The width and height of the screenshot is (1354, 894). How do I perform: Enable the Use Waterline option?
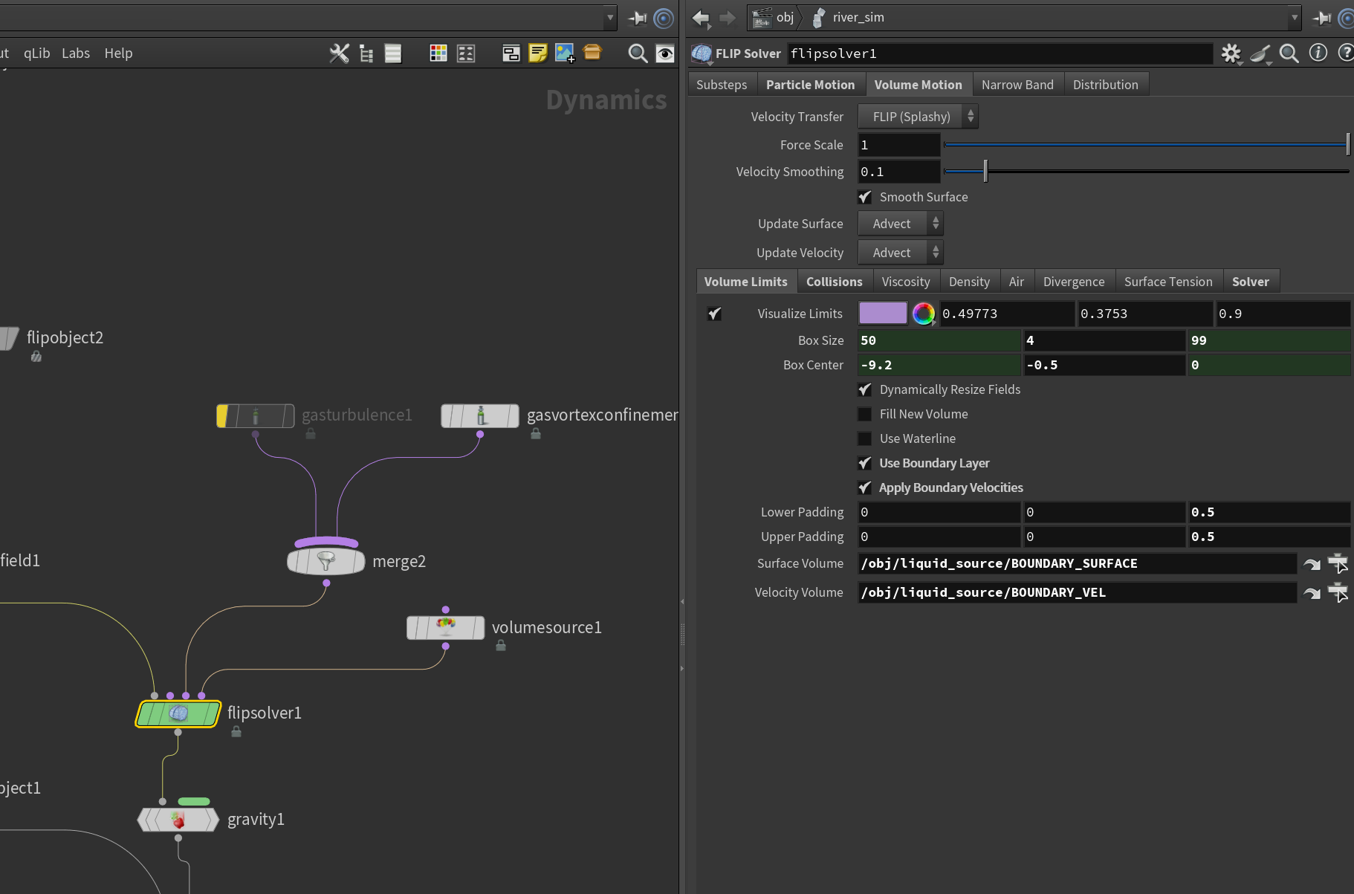coord(865,438)
